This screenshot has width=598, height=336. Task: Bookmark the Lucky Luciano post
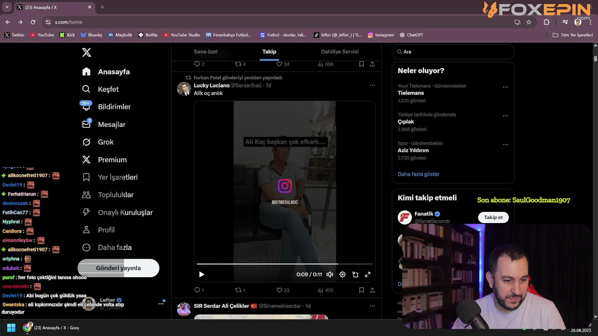tap(362, 290)
